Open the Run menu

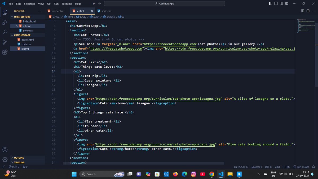[x=56, y=4]
